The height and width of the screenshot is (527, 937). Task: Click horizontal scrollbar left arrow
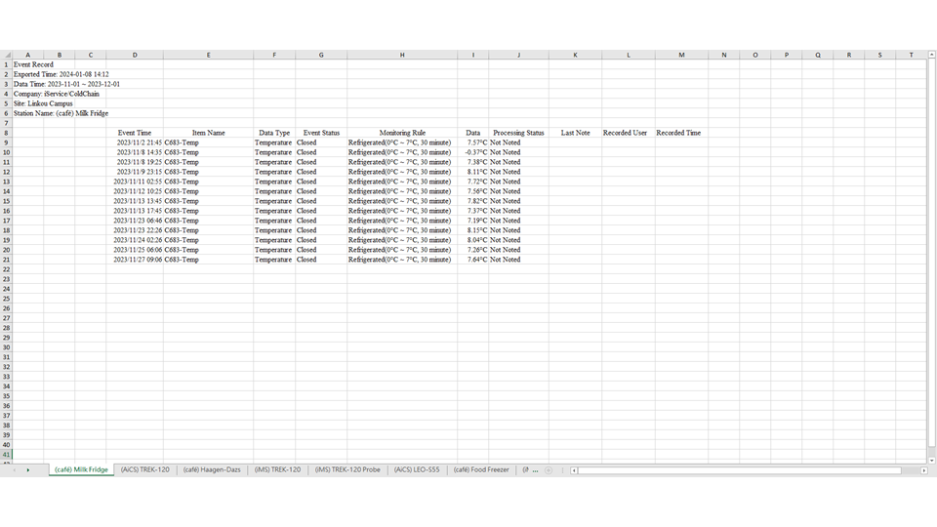pyautogui.click(x=575, y=470)
